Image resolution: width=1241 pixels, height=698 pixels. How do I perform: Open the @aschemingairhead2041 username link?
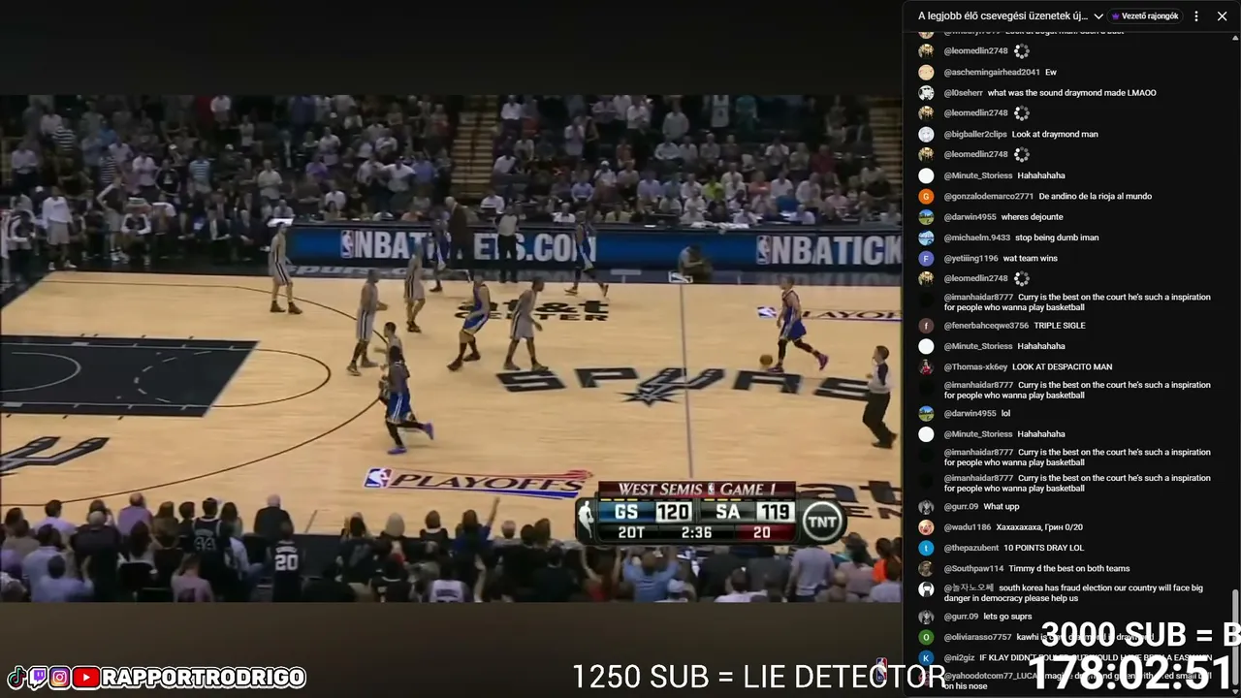point(992,72)
